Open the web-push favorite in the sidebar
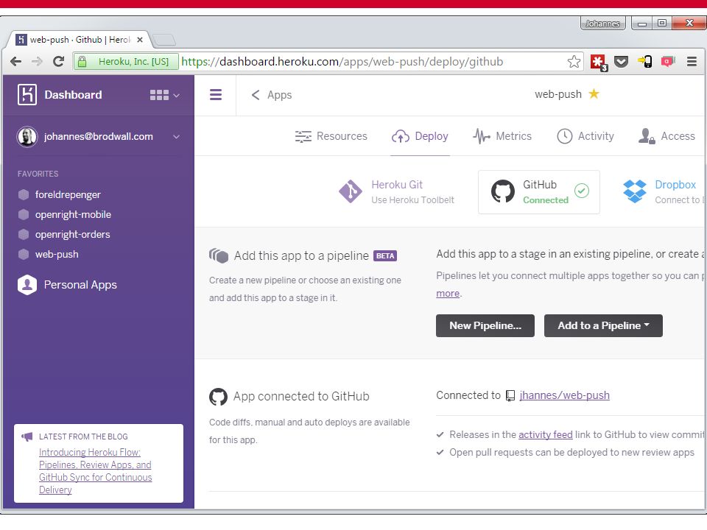This screenshot has width=707, height=530. pyautogui.click(x=57, y=254)
